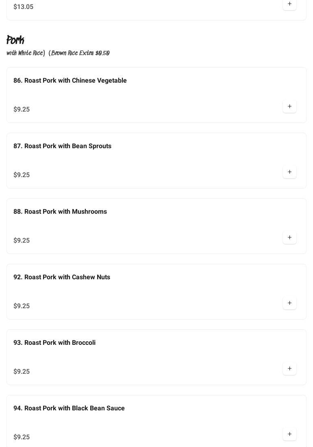Click the $13.05 price at top

(24, 7)
